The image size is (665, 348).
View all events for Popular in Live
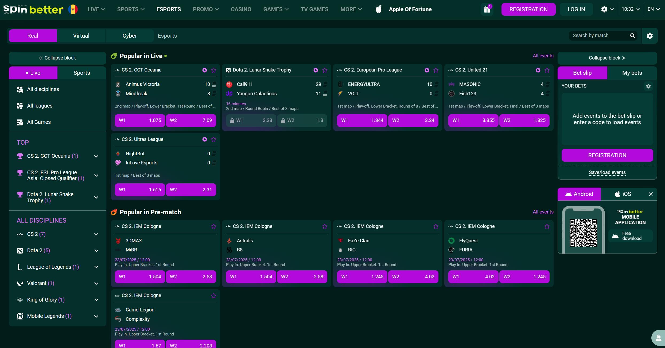pos(543,56)
